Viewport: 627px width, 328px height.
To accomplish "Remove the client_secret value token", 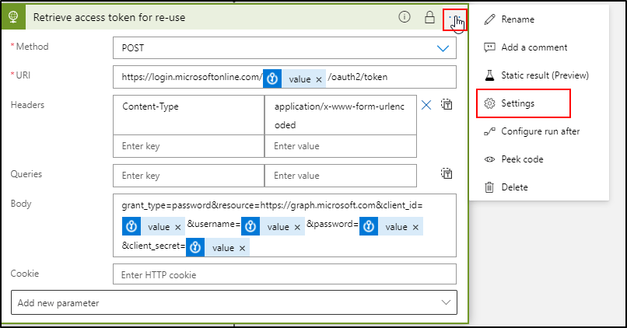I will pyautogui.click(x=242, y=248).
